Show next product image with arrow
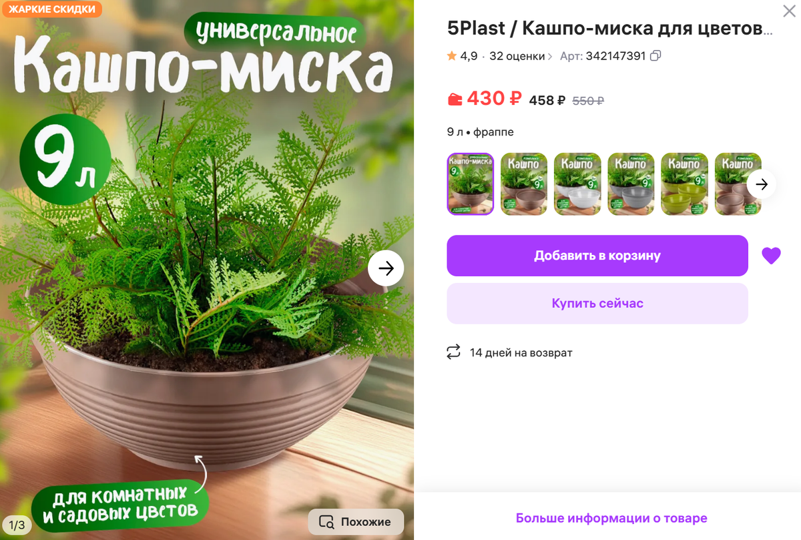The image size is (801, 540). pos(386,268)
